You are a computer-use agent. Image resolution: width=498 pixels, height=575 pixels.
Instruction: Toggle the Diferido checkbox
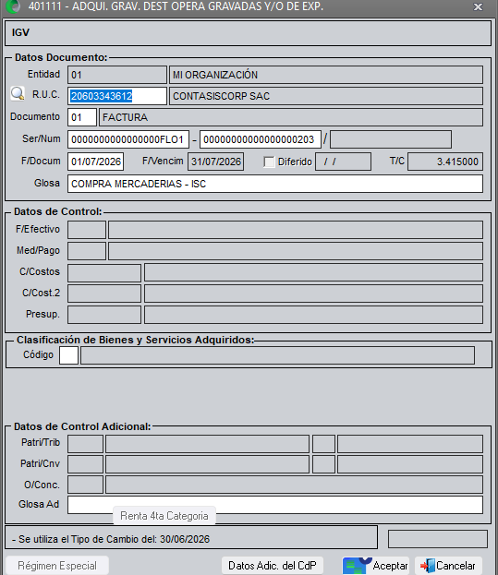[269, 162]
